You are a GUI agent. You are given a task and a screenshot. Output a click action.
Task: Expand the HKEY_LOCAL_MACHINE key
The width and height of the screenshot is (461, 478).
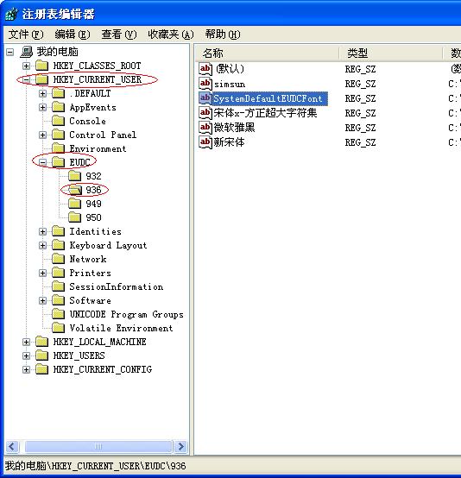[x=26, y=342]
